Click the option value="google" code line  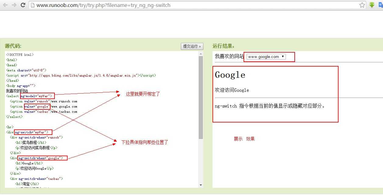point(43,106)
